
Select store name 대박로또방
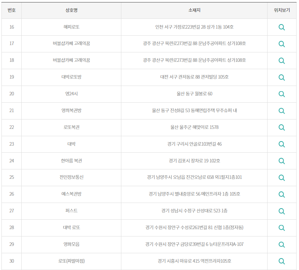pos(71,77)
